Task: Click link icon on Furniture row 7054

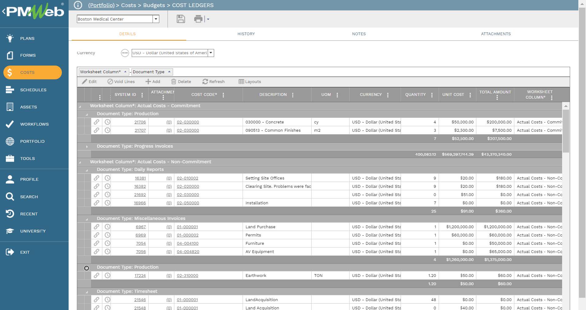Action: pos(96,243)
